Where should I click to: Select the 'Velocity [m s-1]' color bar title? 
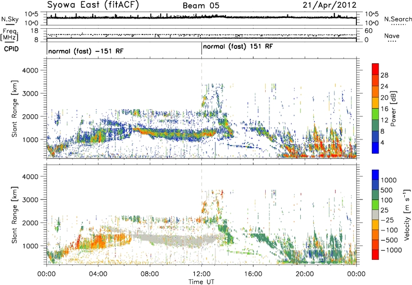(x=407, y=215)
